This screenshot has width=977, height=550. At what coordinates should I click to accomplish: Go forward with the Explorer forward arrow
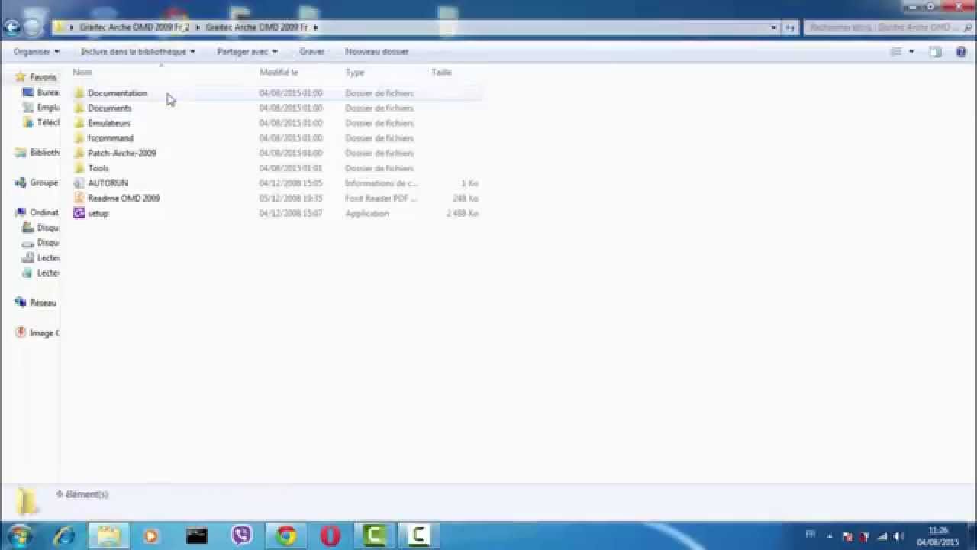(32, 27)
